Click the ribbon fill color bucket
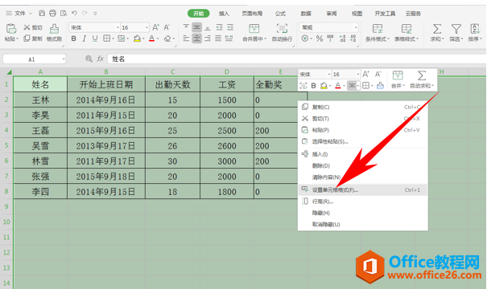Image resolution: width=487 pixels, height=289 pixels. click(x=137, y=39)
